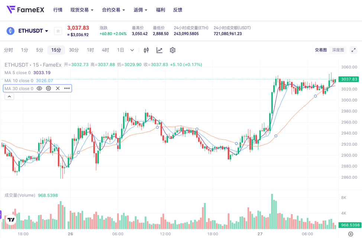This screenshot has height=238, width=362.
Task: Open MA 30 more options ellipsis
Action: (x=67, y=89)
